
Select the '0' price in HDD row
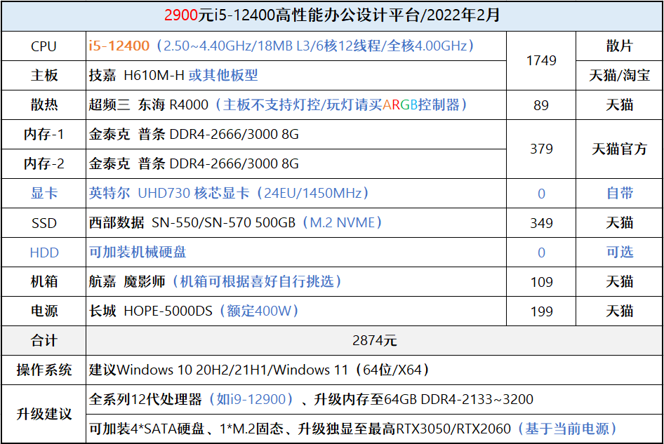pos(541,253)
